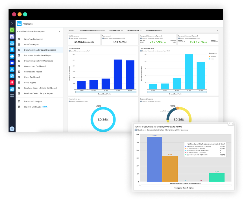Open the clipboard tasks icon in sidebar
The width and height of the screenshot is (244, 200).
(12, 50)
